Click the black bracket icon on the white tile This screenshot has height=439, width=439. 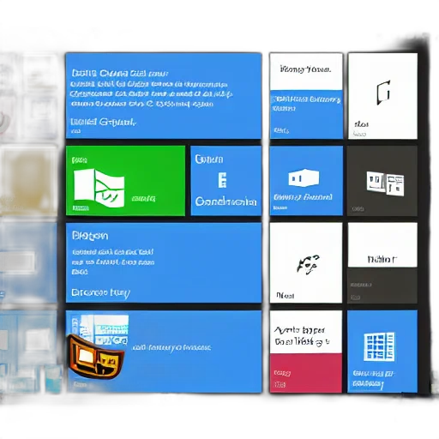(x=383, y=93)
